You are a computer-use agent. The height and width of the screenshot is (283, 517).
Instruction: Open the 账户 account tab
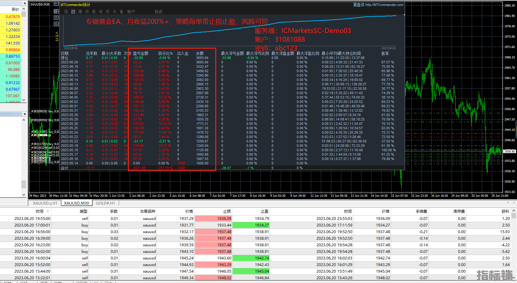point(131,12)
